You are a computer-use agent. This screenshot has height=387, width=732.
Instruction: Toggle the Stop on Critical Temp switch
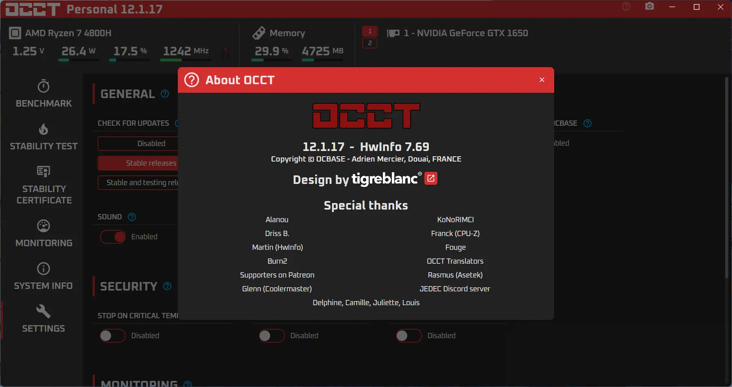[113, 336]
